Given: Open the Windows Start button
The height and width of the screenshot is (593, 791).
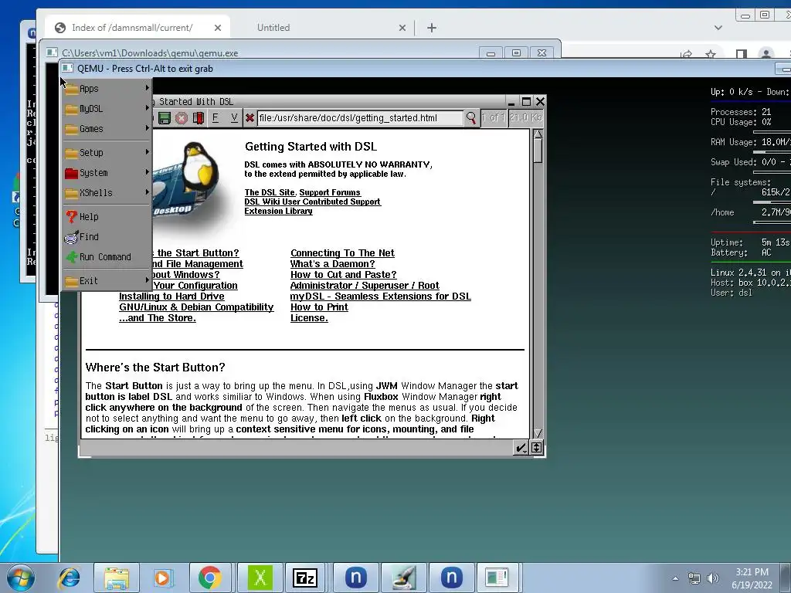Looking at the screenshot, I should [21, 578].
